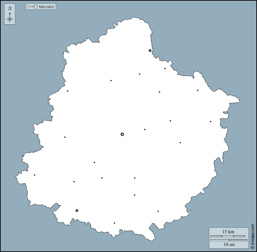The height and width of the screenshot is (252, 257).
Task: Click the 10 mi scale label
Action: click(228, 244)
